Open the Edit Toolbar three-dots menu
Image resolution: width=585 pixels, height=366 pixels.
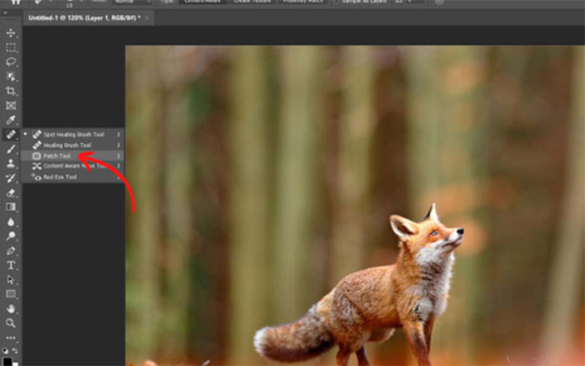click(11, 338)
